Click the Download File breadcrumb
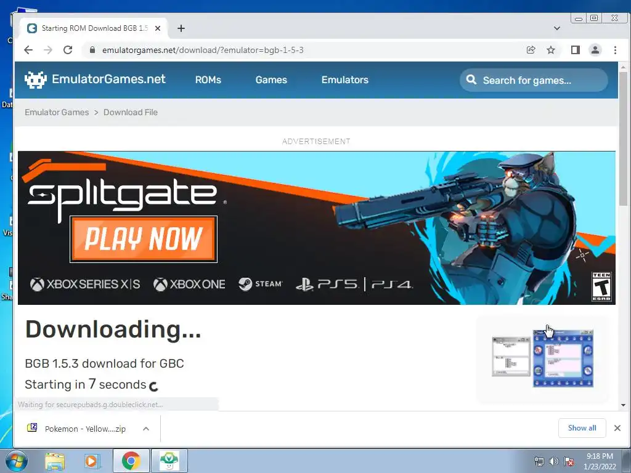Viewport: 631px width, 473px height. pyautogui.click(x=131, y=112)
